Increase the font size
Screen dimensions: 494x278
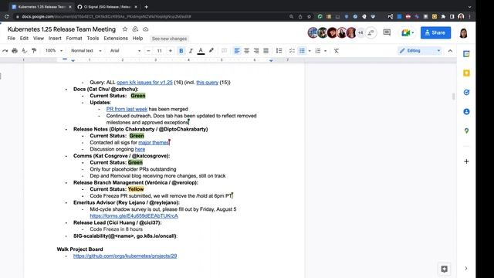pos(171,51)
